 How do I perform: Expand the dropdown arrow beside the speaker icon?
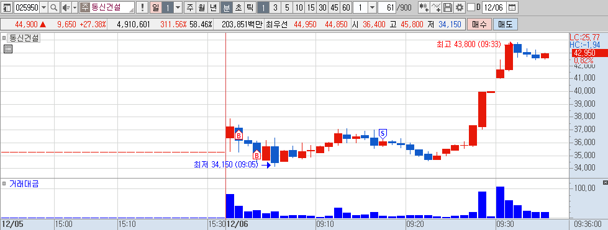[75, 7]
